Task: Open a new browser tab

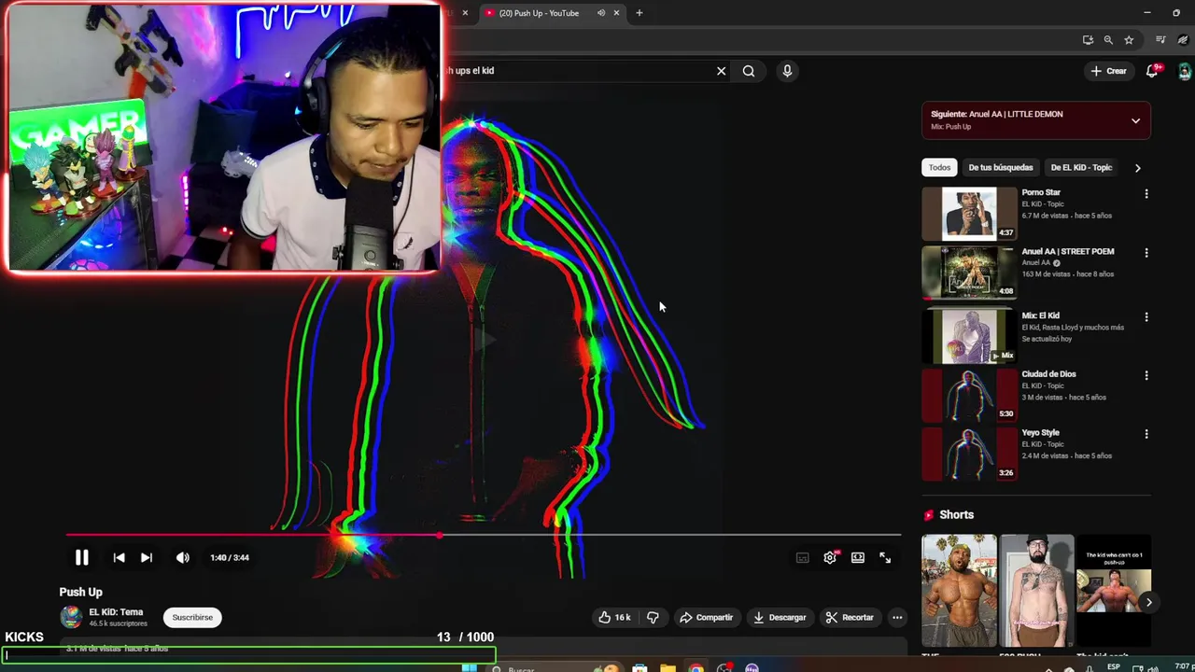Action: [639, 13]
